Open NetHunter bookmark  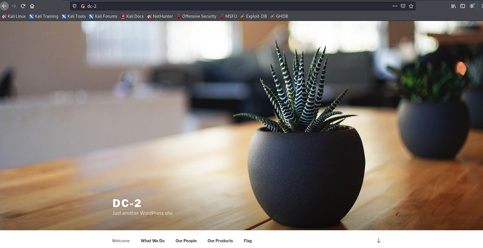pyautogui.click(x=160, y=16)
